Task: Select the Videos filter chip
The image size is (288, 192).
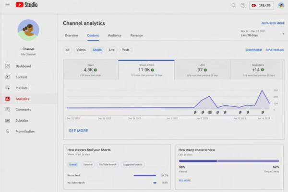Action: [81, 49]
